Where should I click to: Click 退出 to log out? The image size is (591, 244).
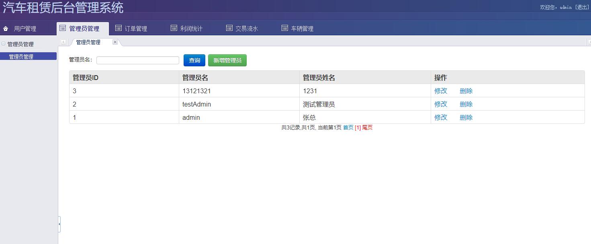coord(582,7)
